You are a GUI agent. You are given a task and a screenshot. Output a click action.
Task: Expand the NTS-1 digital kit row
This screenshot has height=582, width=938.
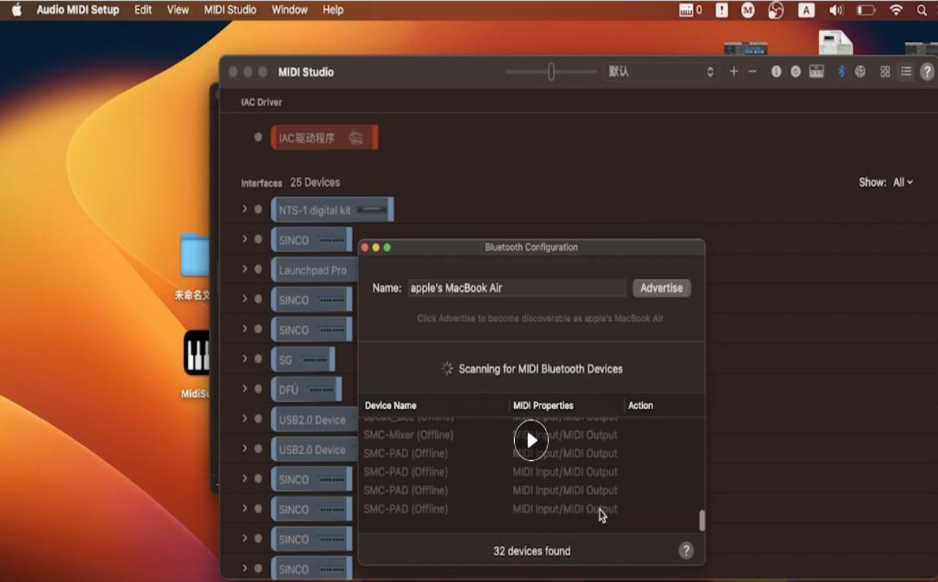[244, 209]
